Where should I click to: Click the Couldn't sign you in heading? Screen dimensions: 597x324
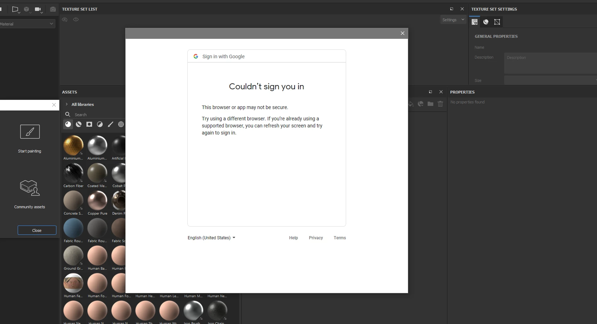pyautogui.click(x=266, y=86)
